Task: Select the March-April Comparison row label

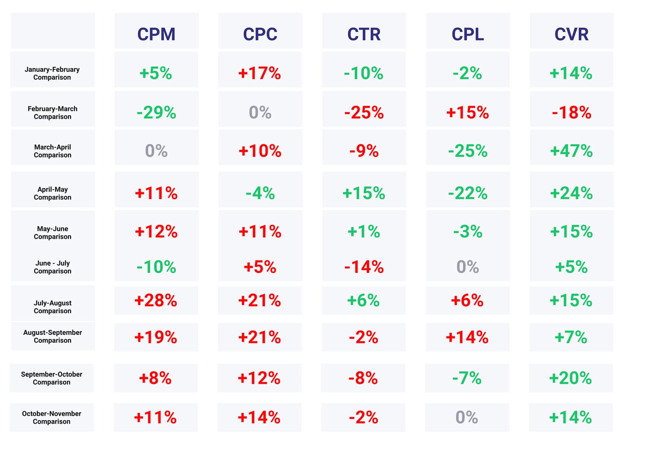Action: [52, 151]
